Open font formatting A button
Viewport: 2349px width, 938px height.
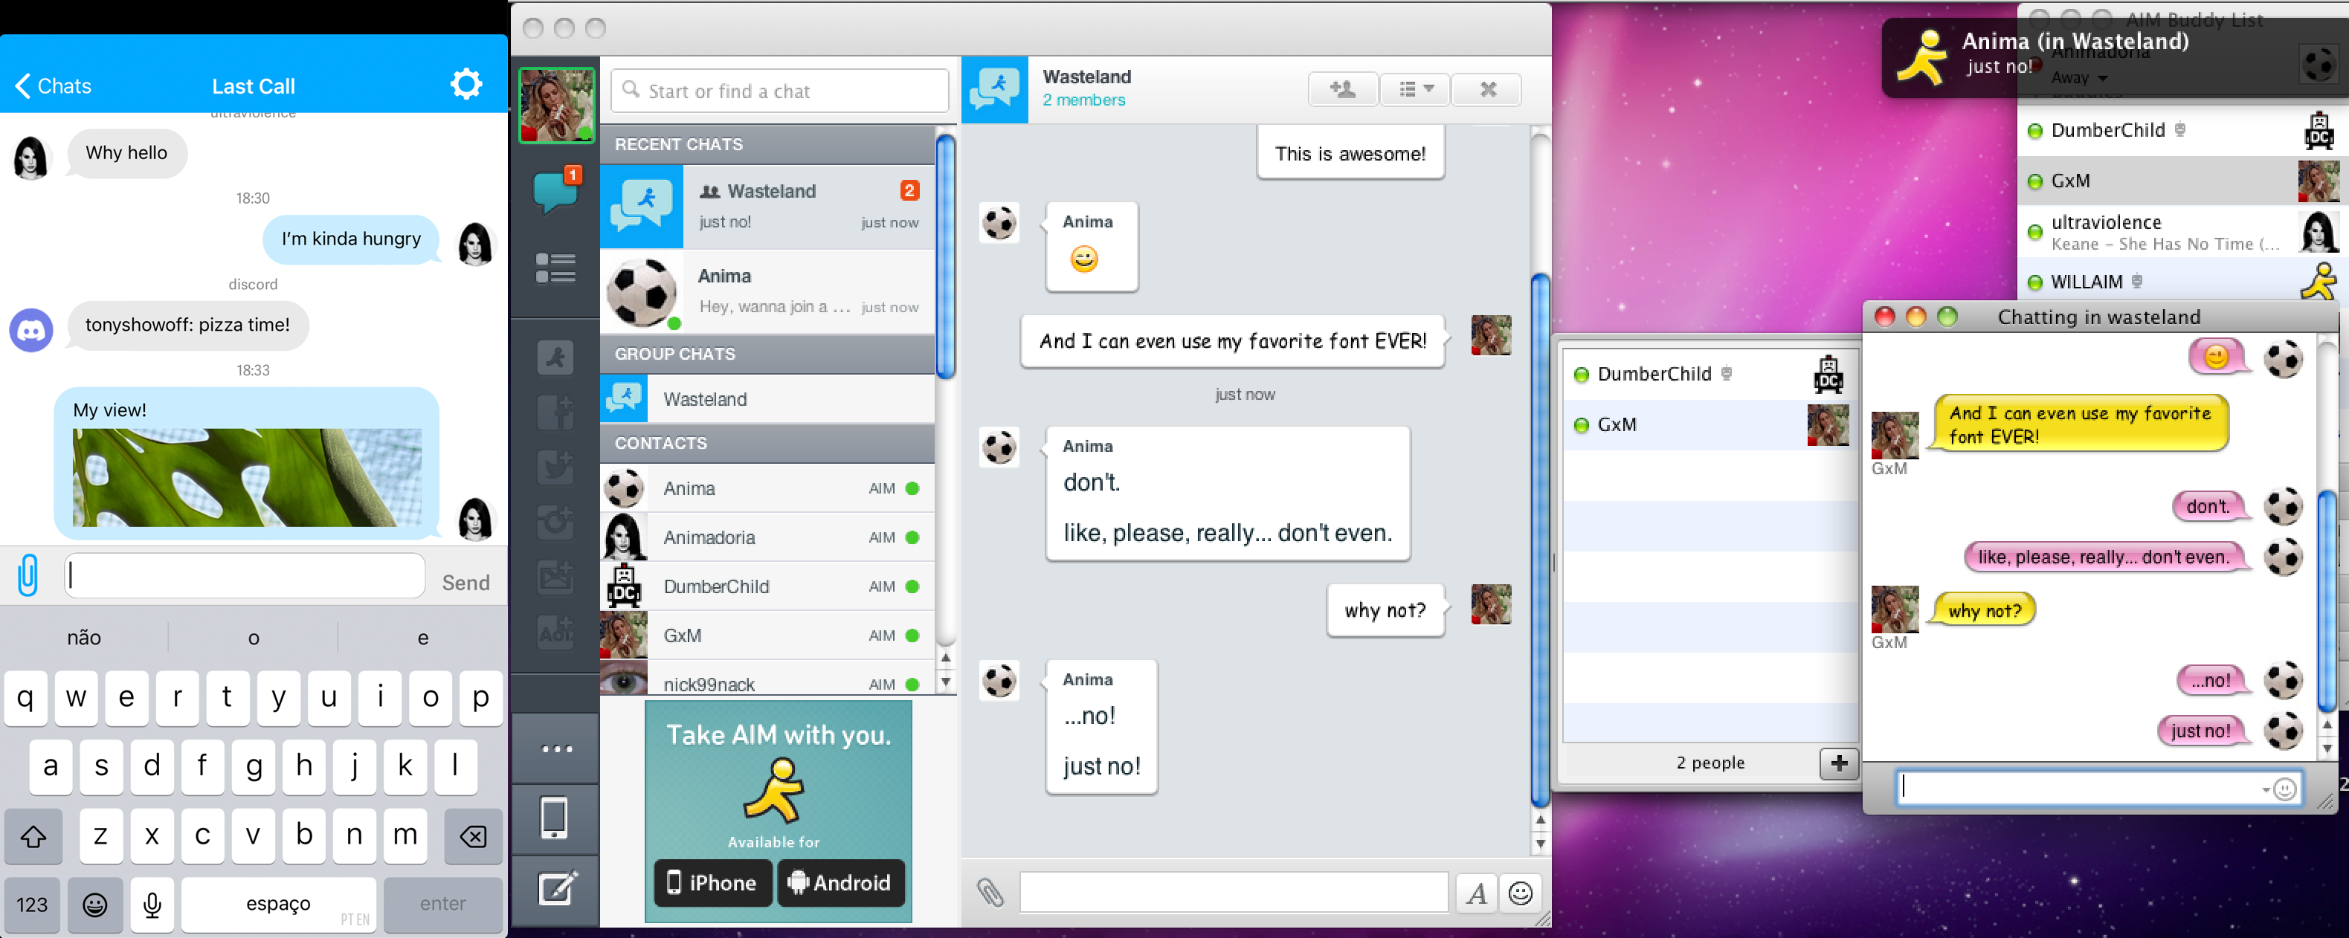[x=1476, y=893]
